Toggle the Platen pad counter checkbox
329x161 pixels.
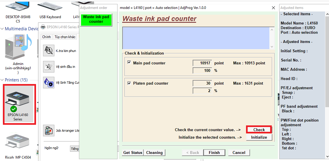click(129, 83)
